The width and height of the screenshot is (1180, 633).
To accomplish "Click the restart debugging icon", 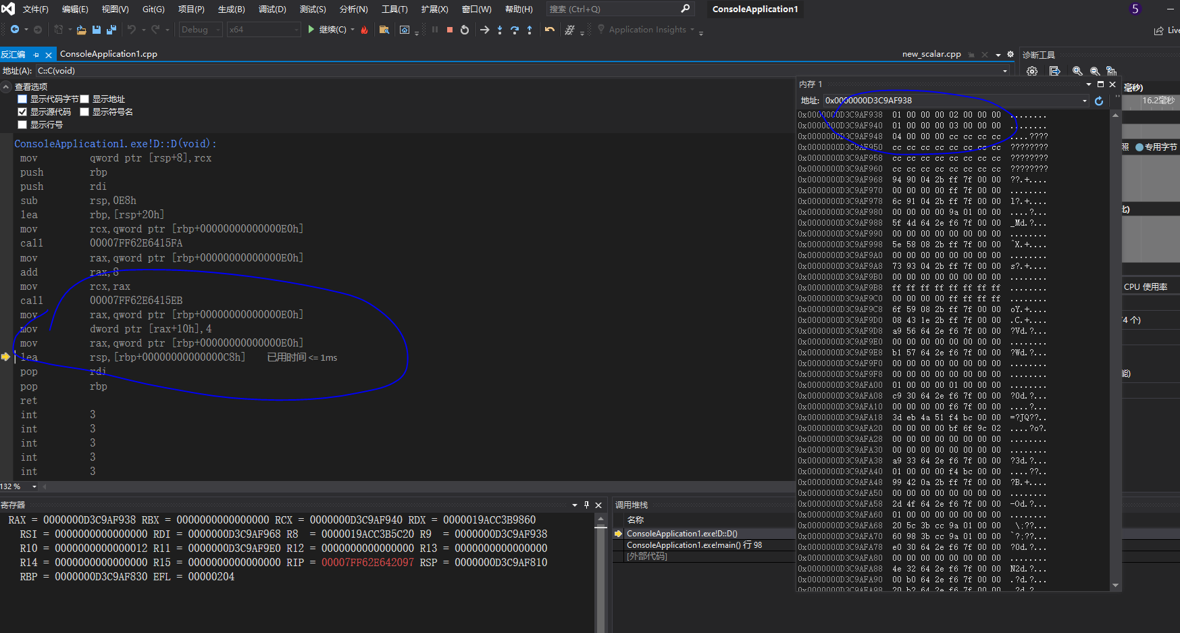I will [x=465, y=30].
